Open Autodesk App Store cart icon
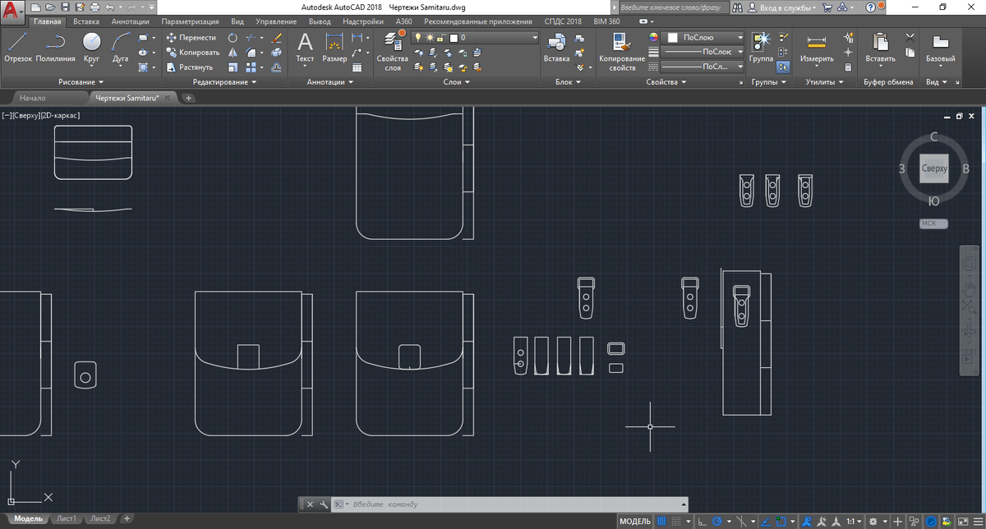This screenshot has width=986, height=529. [x=828, y=7]
